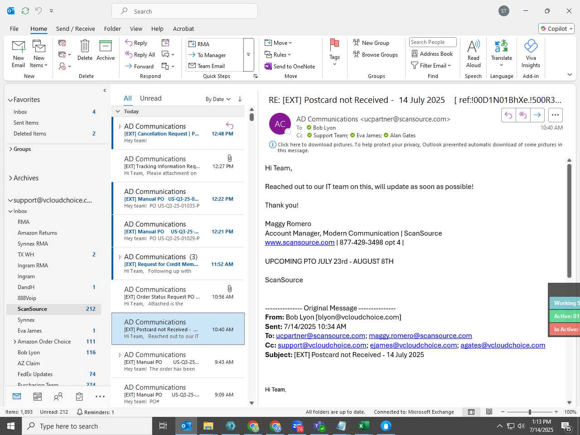
Task: Click the Search box at top
Action: (185, 11)
